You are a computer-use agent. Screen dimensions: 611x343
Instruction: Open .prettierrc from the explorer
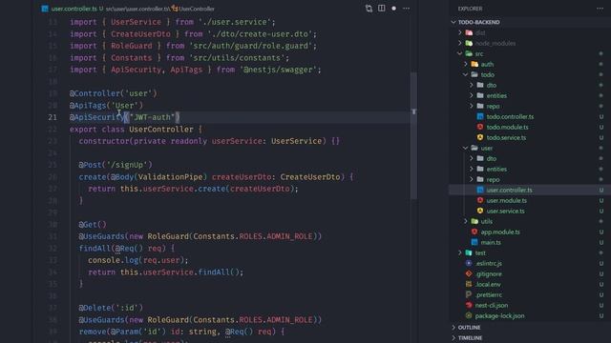(489, 295)
